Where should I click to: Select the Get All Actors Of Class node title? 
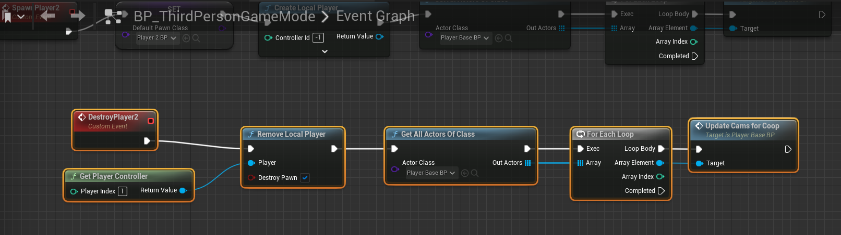pos(438,134)
